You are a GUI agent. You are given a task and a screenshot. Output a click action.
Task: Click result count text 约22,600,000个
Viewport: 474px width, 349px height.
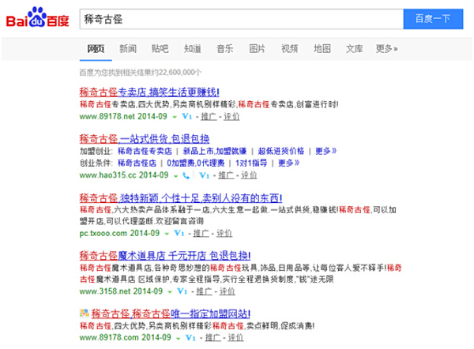coord(176,73)
